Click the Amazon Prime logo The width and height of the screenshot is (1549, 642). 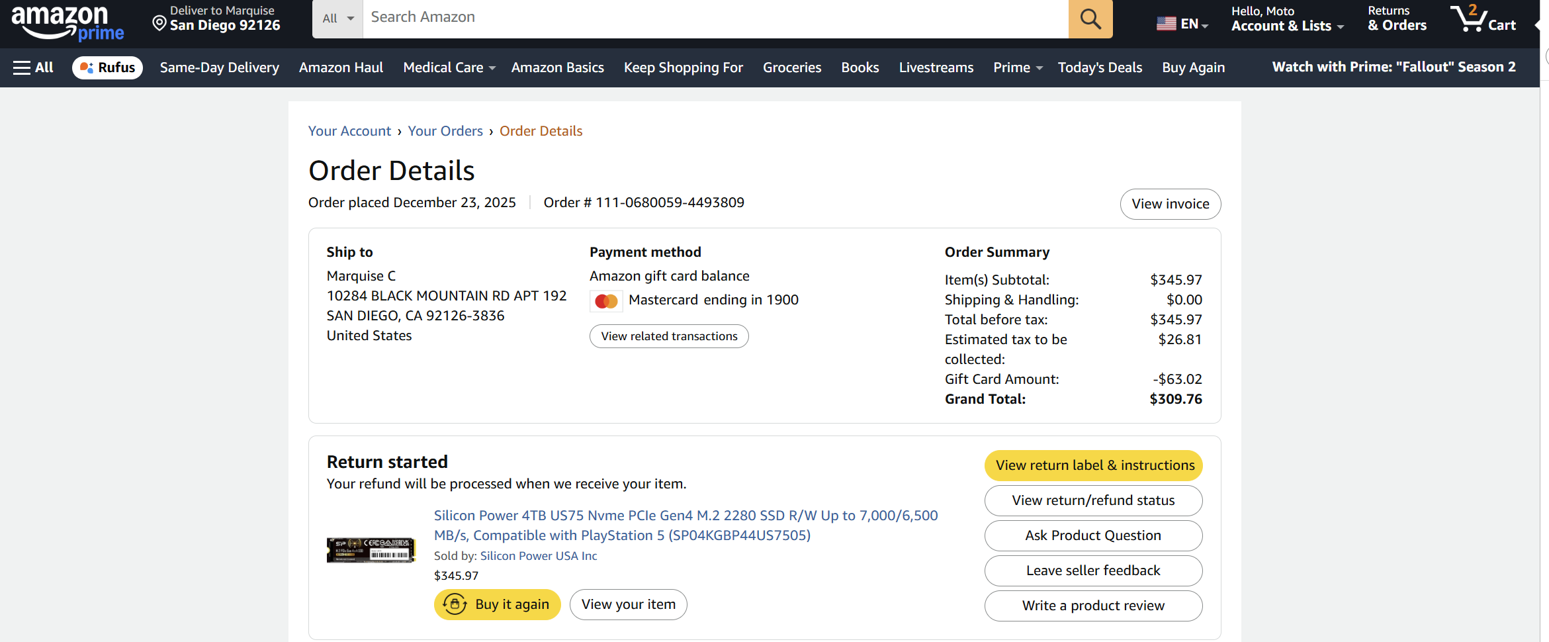click(67, 22)
